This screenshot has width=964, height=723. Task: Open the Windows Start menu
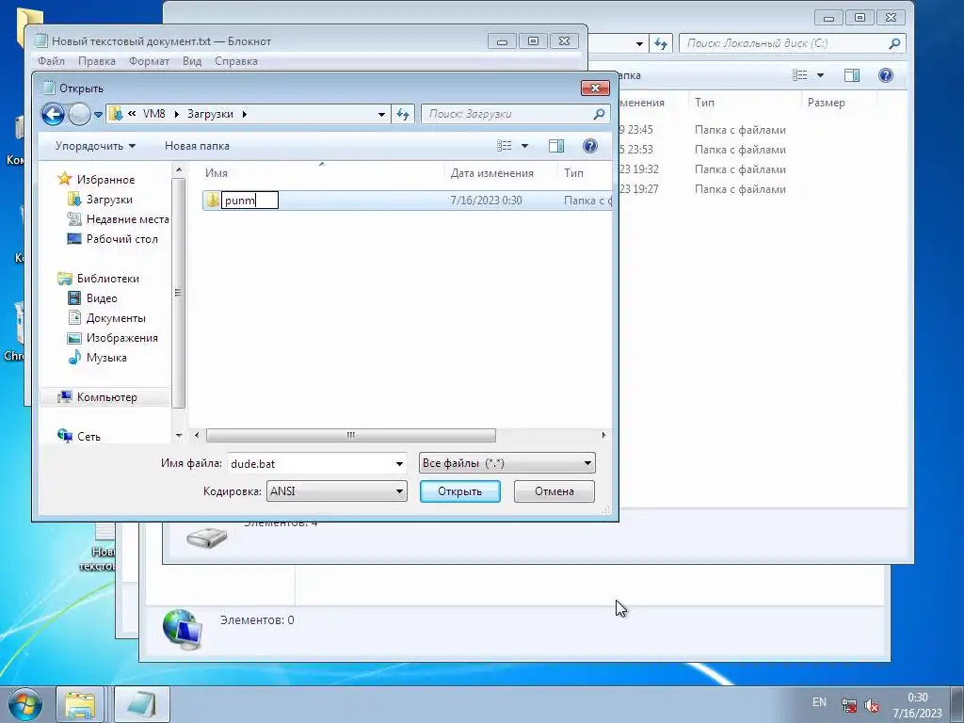coord(25,704)
